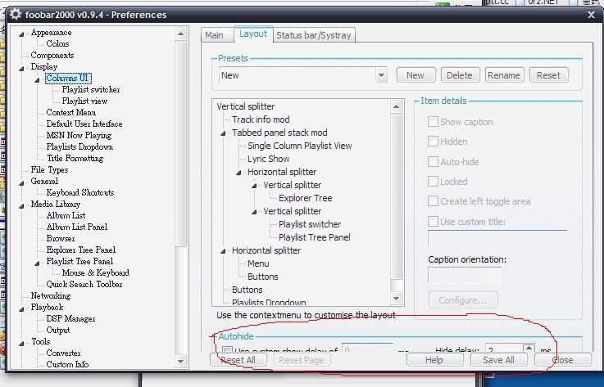Open Output preferences page

click(58, 330)
